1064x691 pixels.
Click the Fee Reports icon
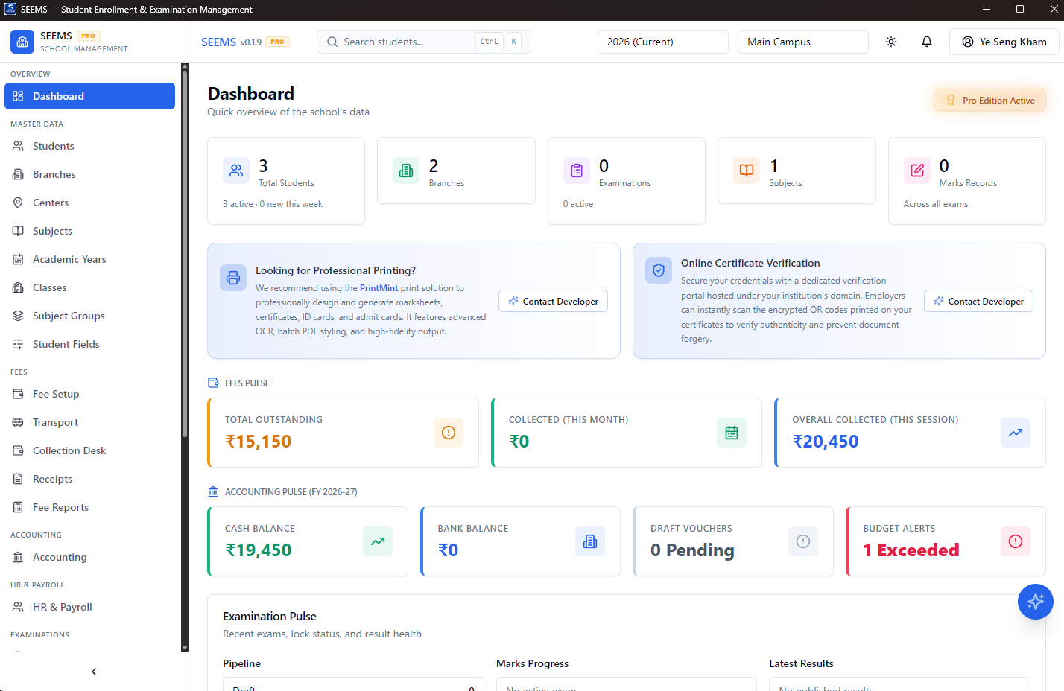pyautogui.click(x=18, y=507)
